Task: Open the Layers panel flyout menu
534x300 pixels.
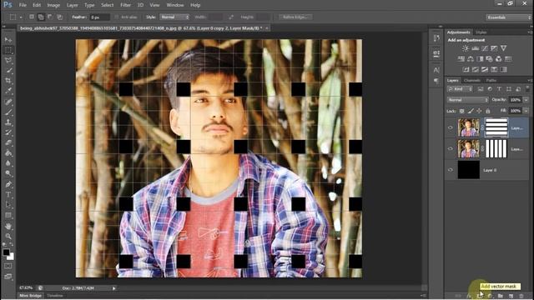Action: coord(530,80)
